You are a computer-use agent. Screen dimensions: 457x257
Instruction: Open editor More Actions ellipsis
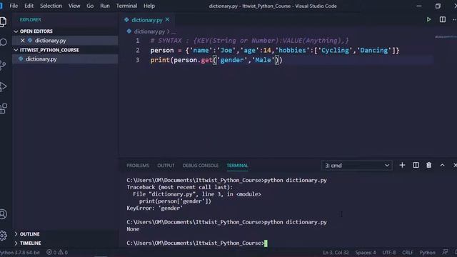tap(454, 19)
